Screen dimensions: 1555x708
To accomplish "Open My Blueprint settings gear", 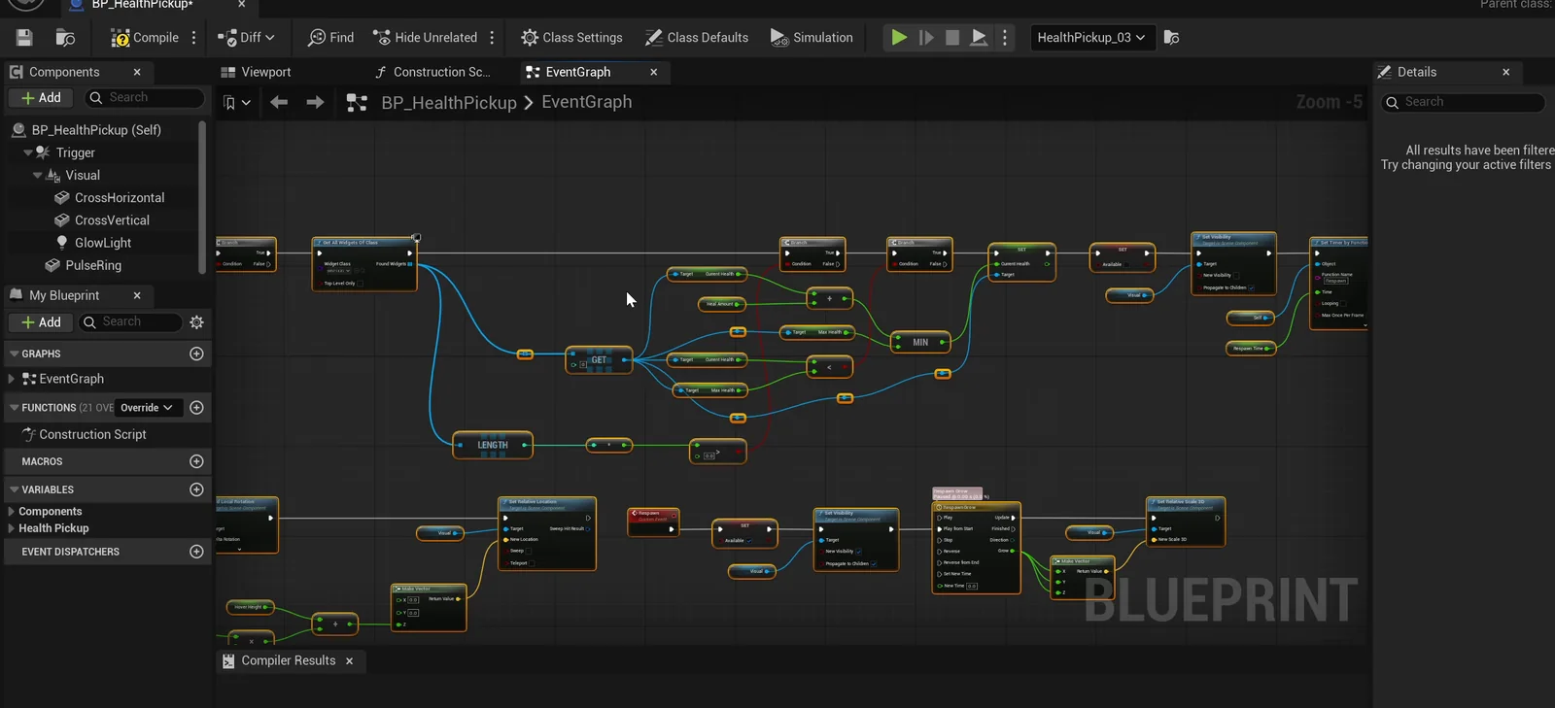I will coord(196,322).
